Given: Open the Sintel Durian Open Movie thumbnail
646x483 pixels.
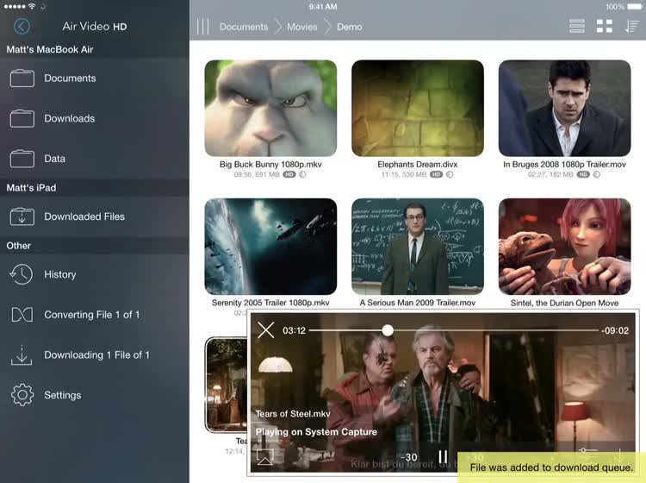Looking at the screenshot, I should point(564,247).
